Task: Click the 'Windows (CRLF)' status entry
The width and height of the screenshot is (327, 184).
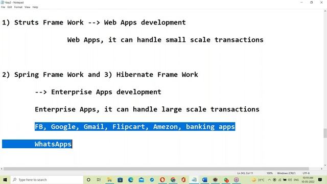Action: (x=286, y=173)
